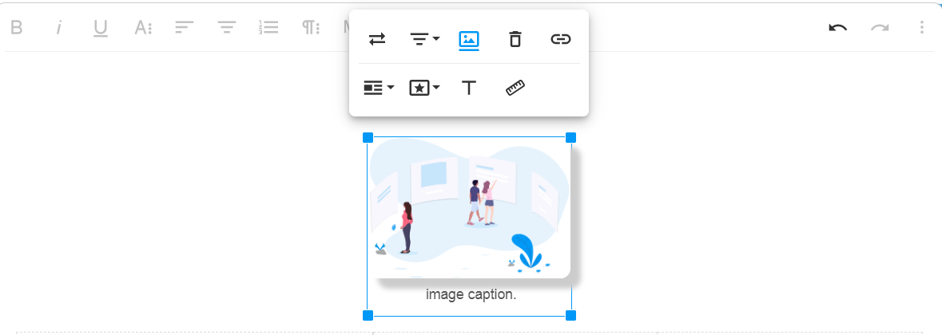
Task: Toggle Italic formatting
Action: 58,28
